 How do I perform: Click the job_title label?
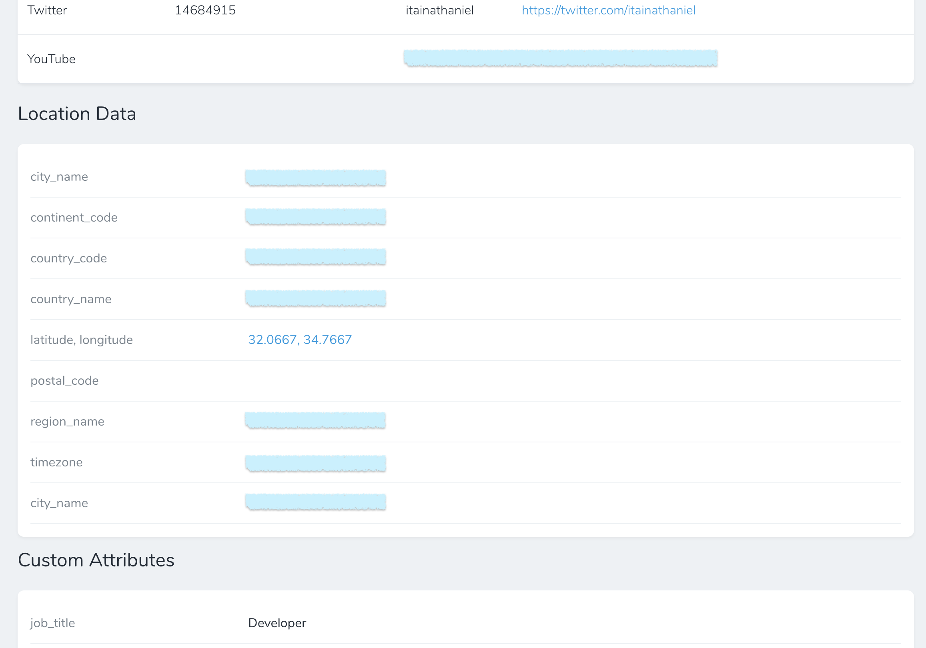(53, 623)
